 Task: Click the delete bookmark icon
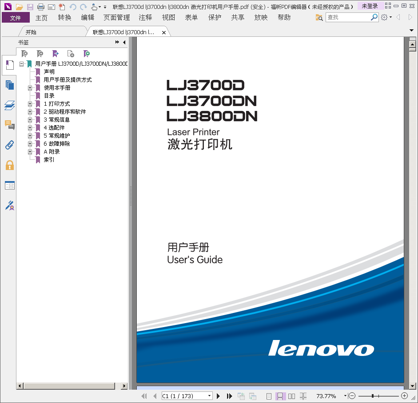point(24,54)
